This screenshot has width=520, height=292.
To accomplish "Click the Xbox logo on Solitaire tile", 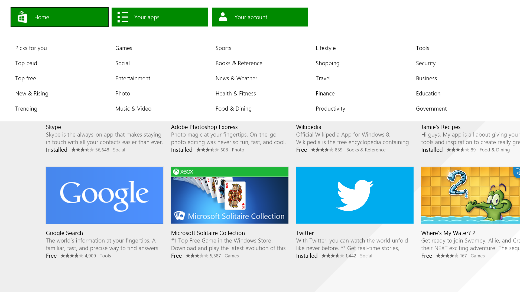I will 183,172.
